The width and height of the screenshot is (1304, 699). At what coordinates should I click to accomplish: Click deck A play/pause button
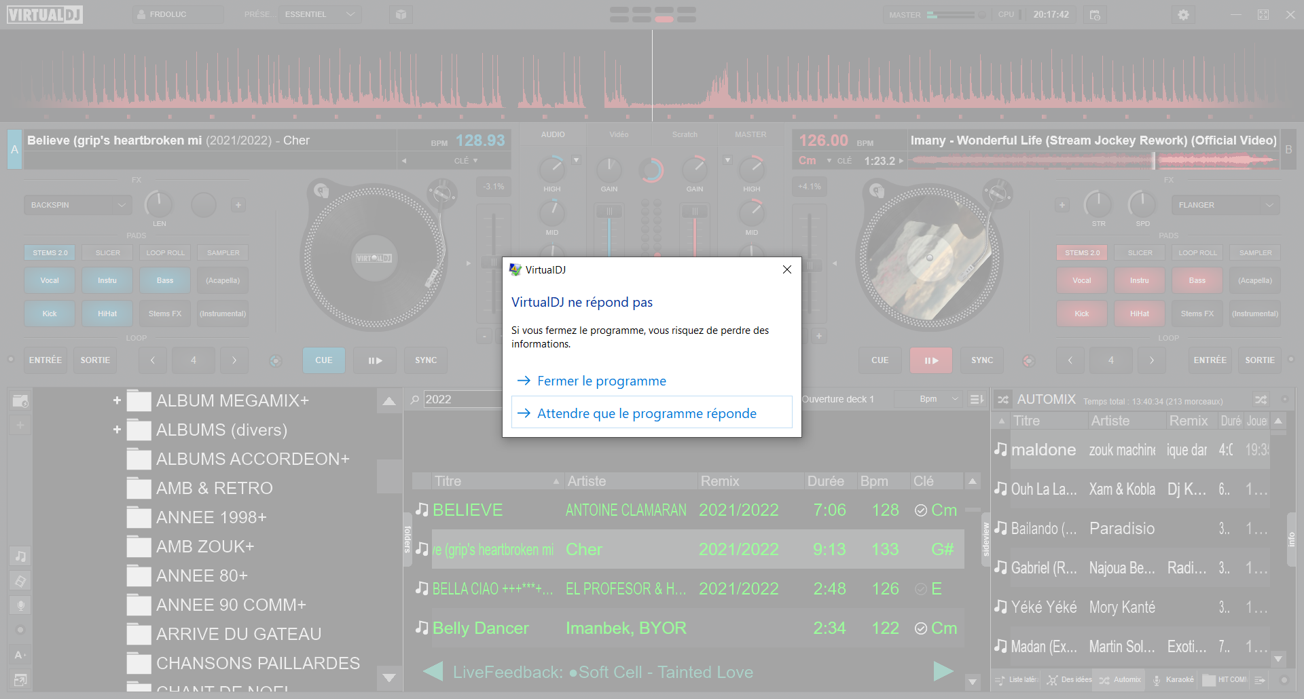tap(375, 360)
